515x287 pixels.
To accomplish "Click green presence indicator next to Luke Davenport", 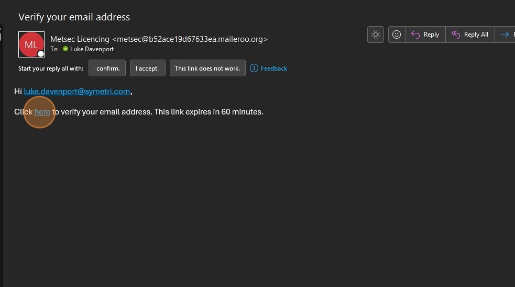I will pos(65,49).
